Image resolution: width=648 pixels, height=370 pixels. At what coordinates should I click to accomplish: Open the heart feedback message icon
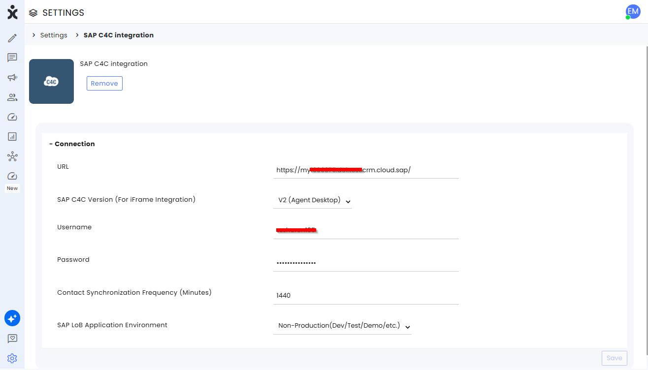click(x=12, y=339)
